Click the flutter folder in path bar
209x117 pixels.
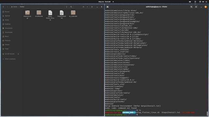(x=22, y=7)
